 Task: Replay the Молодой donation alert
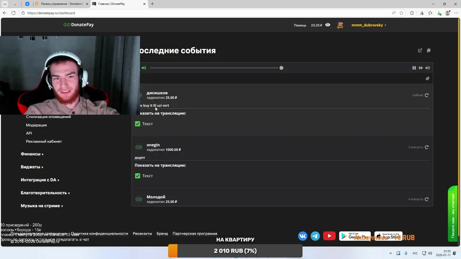(x=426, y=199)
